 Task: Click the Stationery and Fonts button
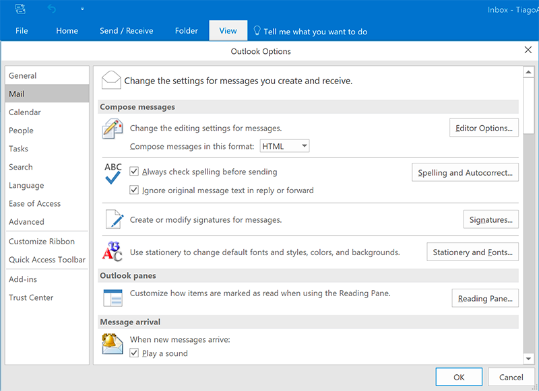(x=472, y=252)
